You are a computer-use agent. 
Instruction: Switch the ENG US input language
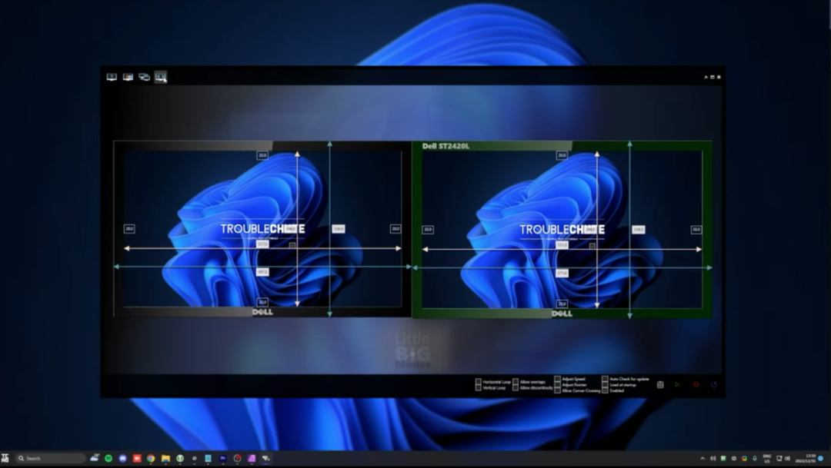pyautogui.click(x=767, y=459)
